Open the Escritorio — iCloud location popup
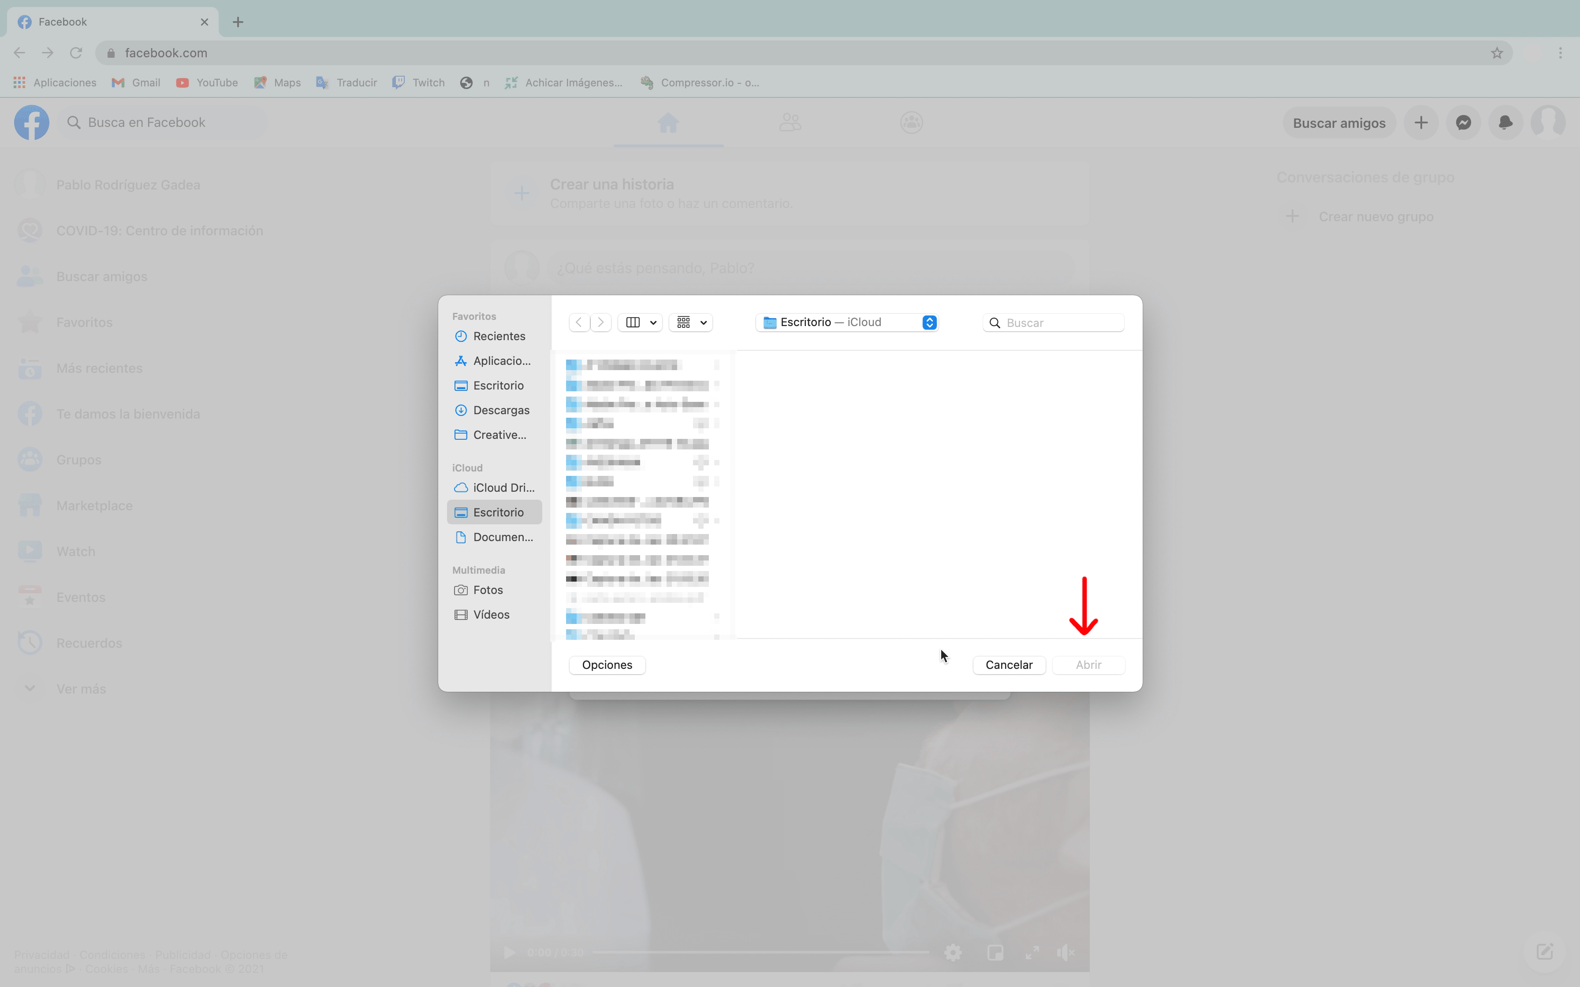 (x=847, y=323)
